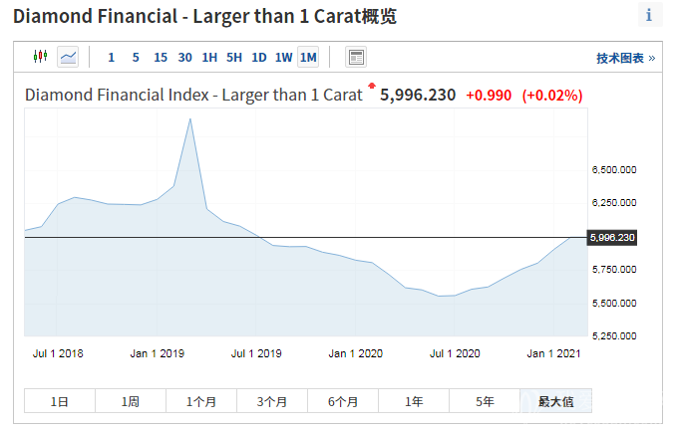Show the 1日 time range
This screenshot has width=676, height=432.
pyautogui.click(x=60, y=401)
